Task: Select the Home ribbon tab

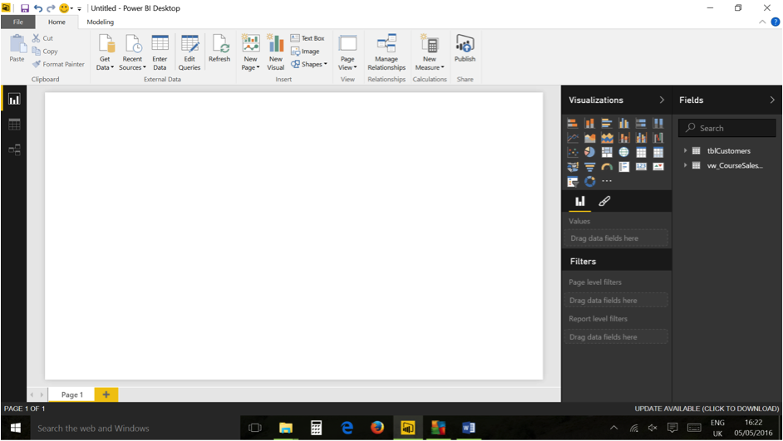Action: [57, 22]
